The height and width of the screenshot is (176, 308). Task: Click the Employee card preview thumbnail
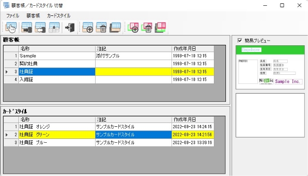(270, 68)
